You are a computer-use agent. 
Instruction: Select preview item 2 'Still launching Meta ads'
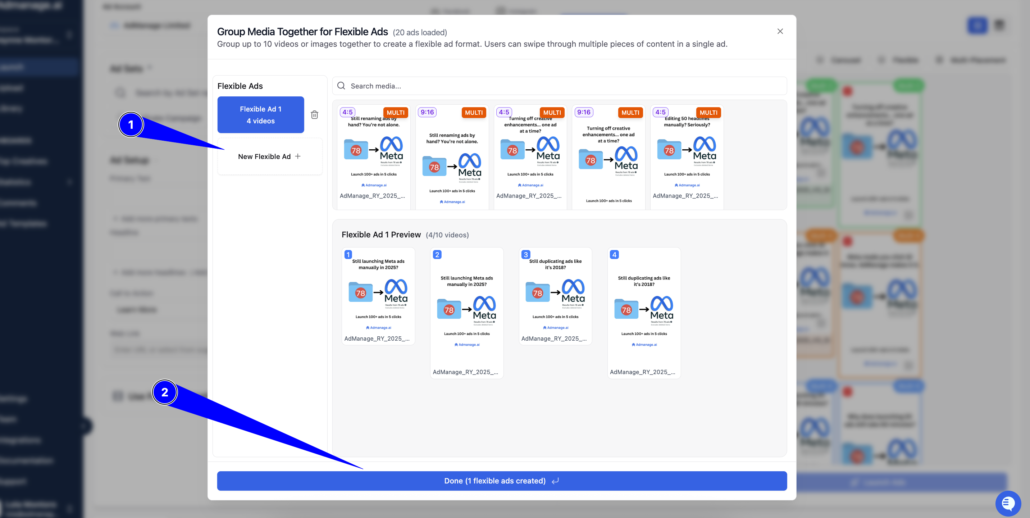(x=466, y=313)
